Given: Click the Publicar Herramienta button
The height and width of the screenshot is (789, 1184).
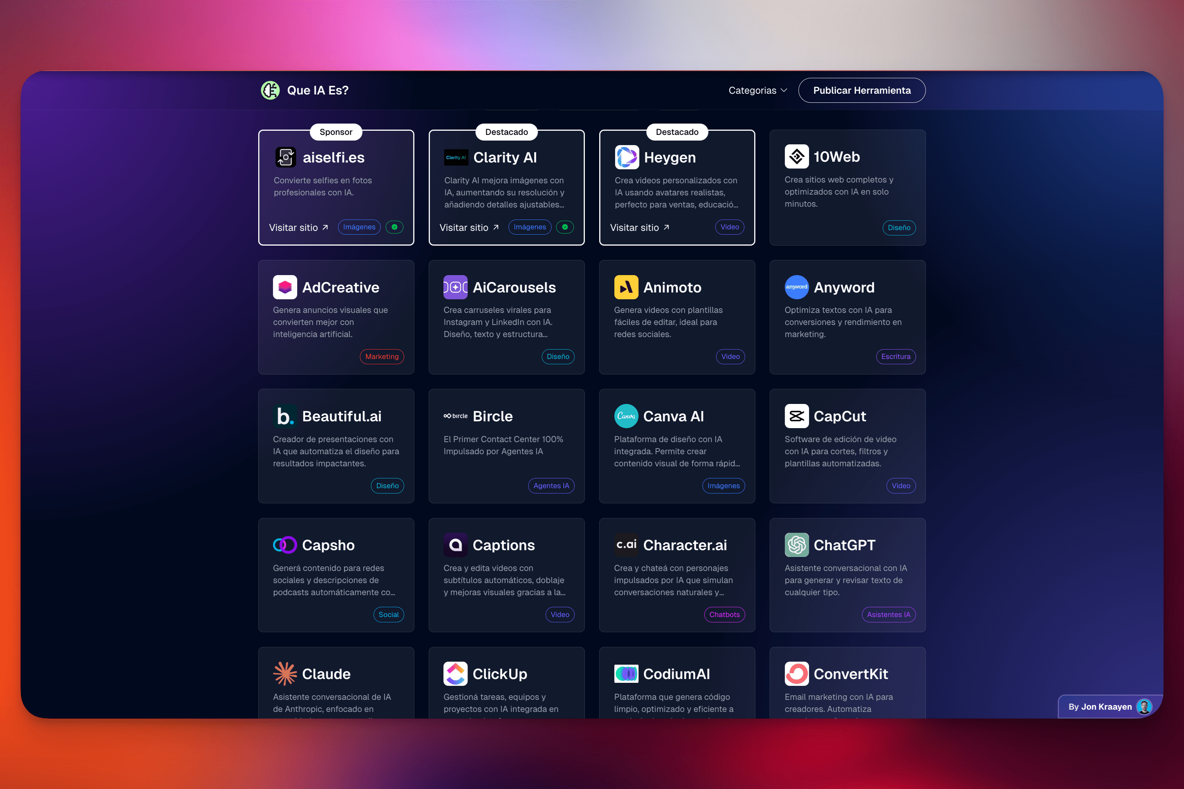Looking at the screenshot, I should [861, 91].
